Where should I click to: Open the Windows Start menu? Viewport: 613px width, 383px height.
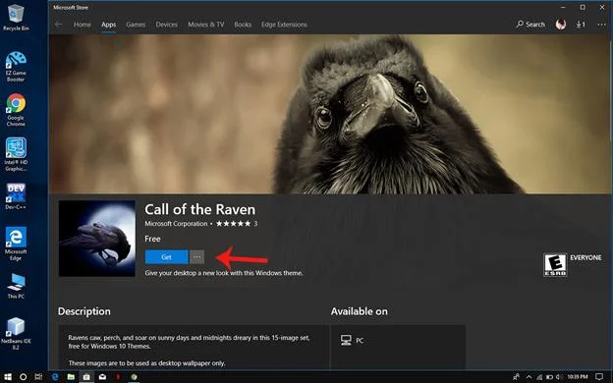click(x=8, y=377)
